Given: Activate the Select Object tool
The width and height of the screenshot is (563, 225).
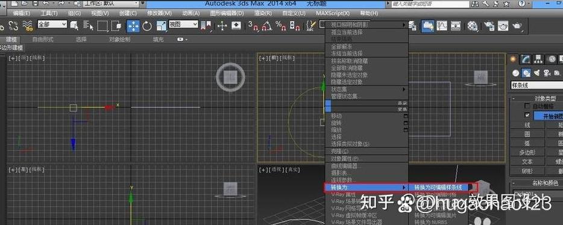Looking at the screenshot, I should point(74,25).
